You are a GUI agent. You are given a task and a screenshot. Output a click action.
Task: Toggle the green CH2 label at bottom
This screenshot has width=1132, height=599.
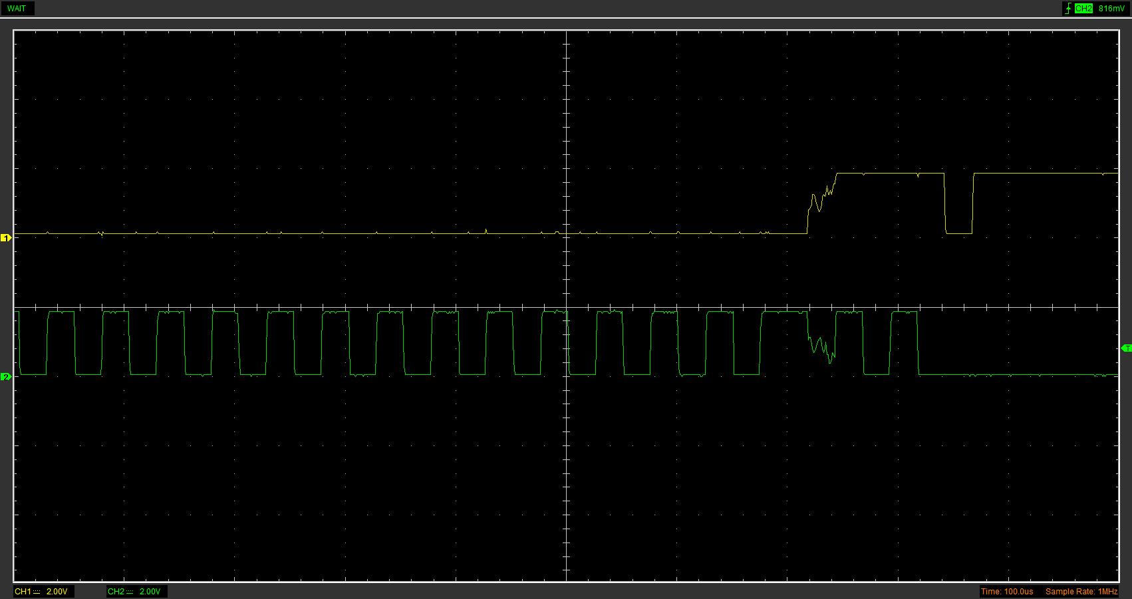(x=115, y=591)
